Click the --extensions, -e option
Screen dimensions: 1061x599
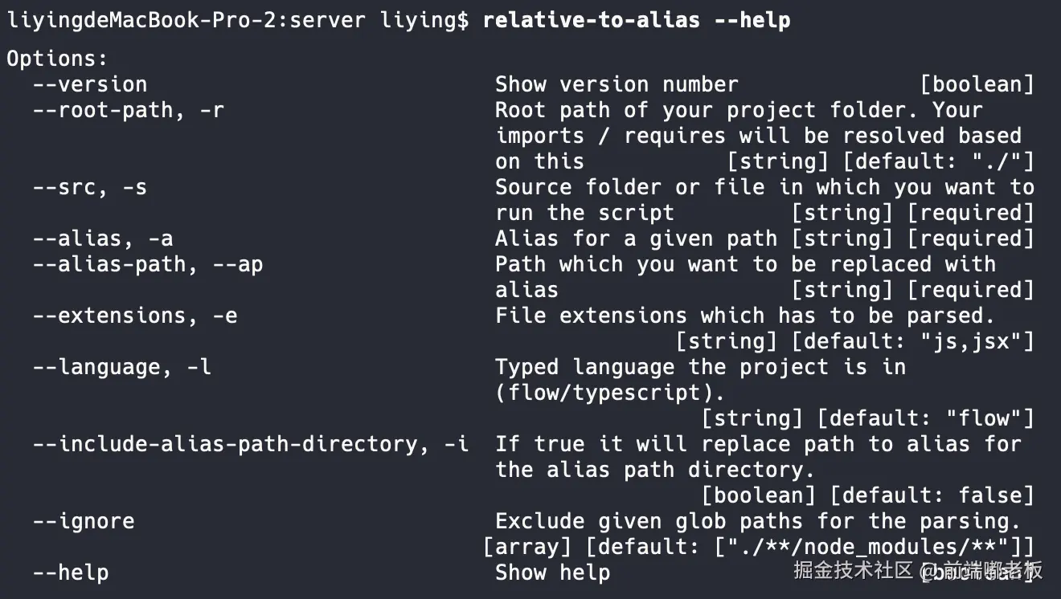[135, 316]
